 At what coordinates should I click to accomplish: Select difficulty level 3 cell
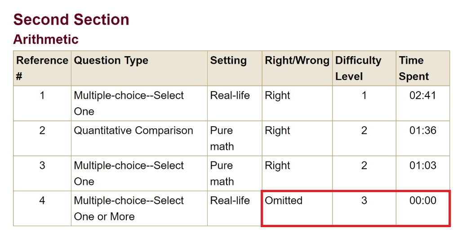point(364,201)
